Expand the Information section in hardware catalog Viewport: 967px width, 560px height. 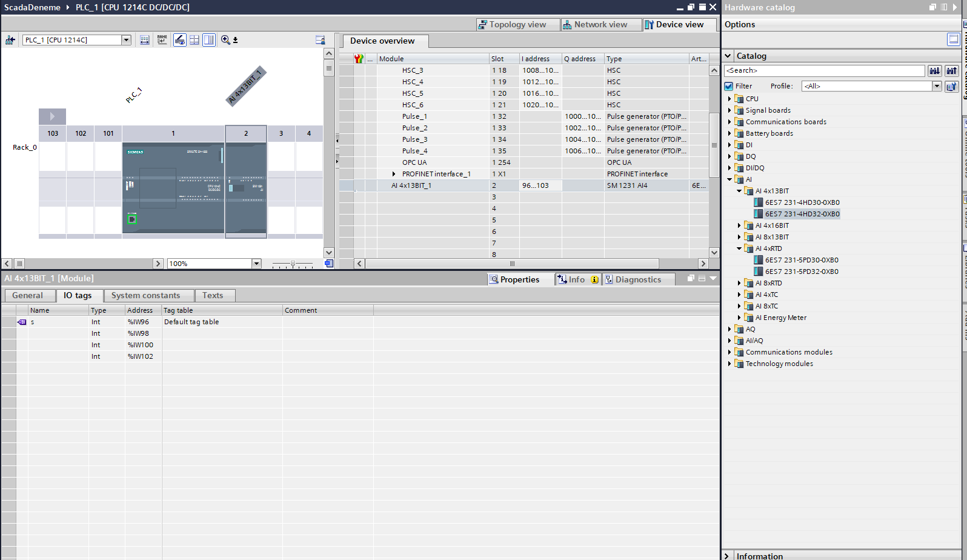[x=727, y=556]
